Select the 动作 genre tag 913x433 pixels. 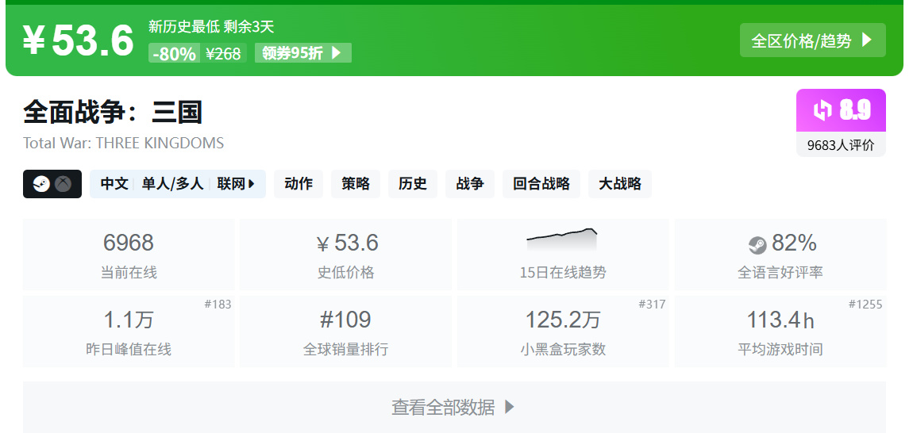[299, 184]
